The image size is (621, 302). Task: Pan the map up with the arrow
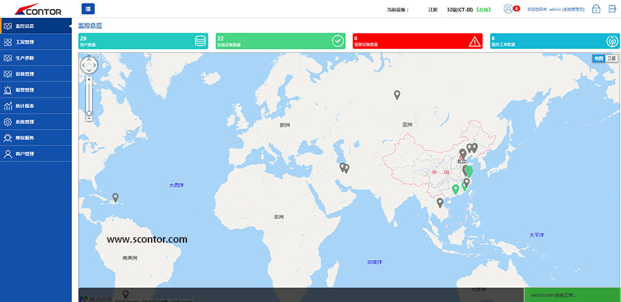point(89,60)
